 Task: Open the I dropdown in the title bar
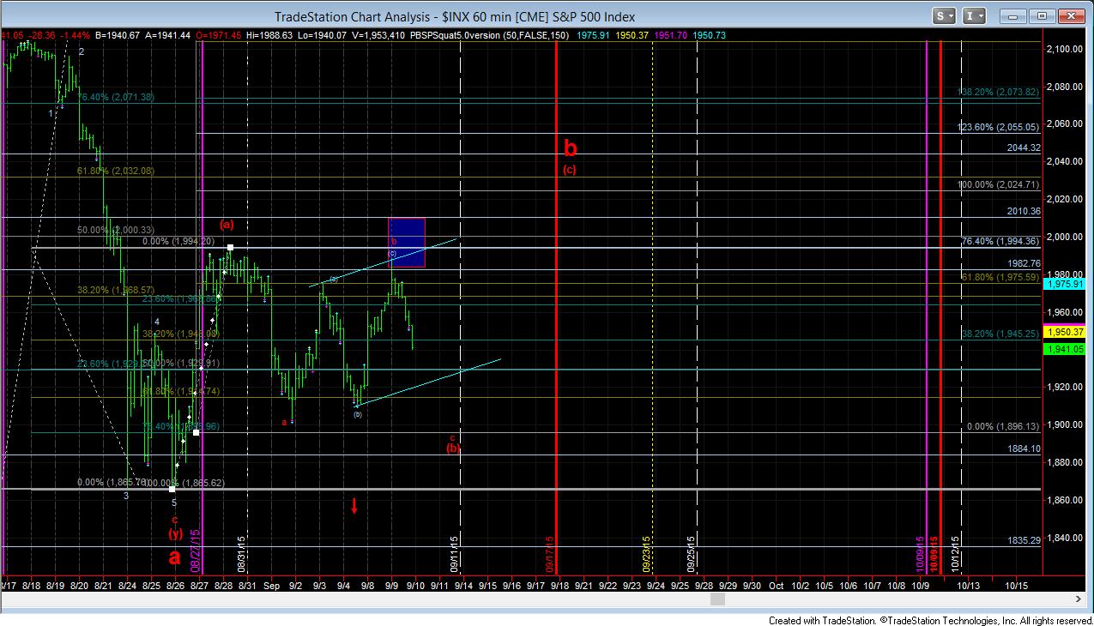[975, 15]
